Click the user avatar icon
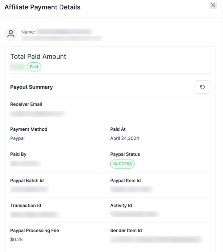The height and width of the screenshot is (252, 223). (11, 34)
